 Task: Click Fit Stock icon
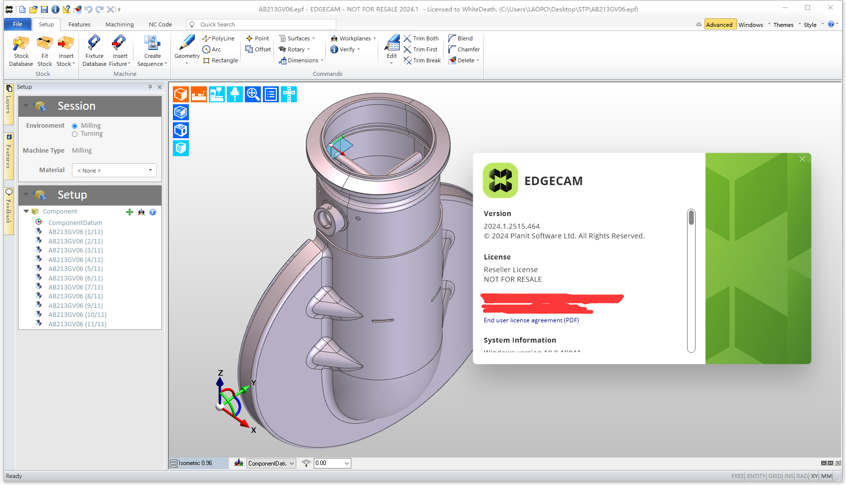click(x=44, y=51)
